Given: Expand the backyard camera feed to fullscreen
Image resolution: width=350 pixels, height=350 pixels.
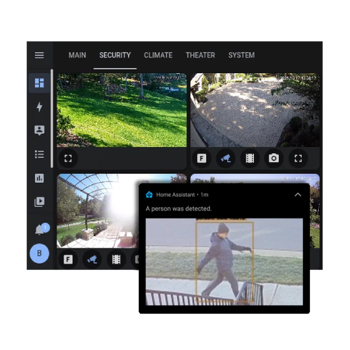Looking at the screenshot, I should [68, 158].
